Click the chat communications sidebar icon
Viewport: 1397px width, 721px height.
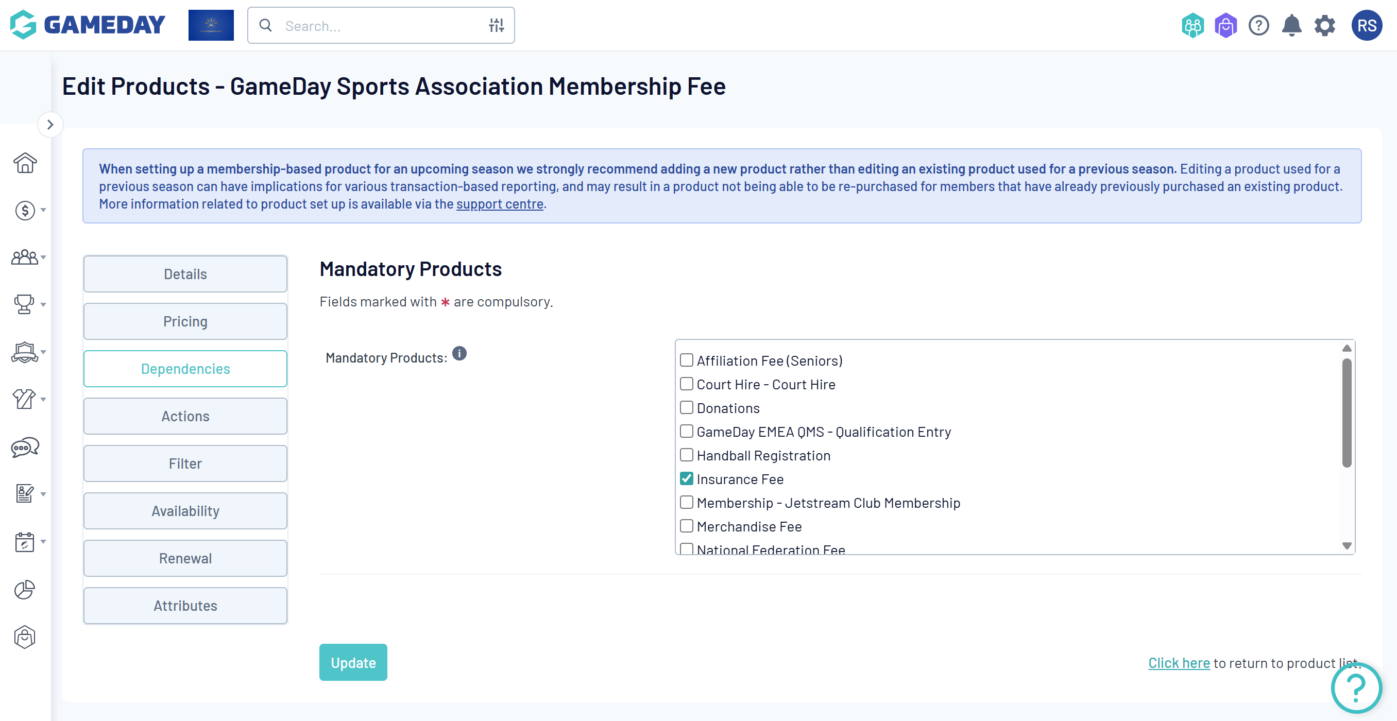[x=25, y=447]
